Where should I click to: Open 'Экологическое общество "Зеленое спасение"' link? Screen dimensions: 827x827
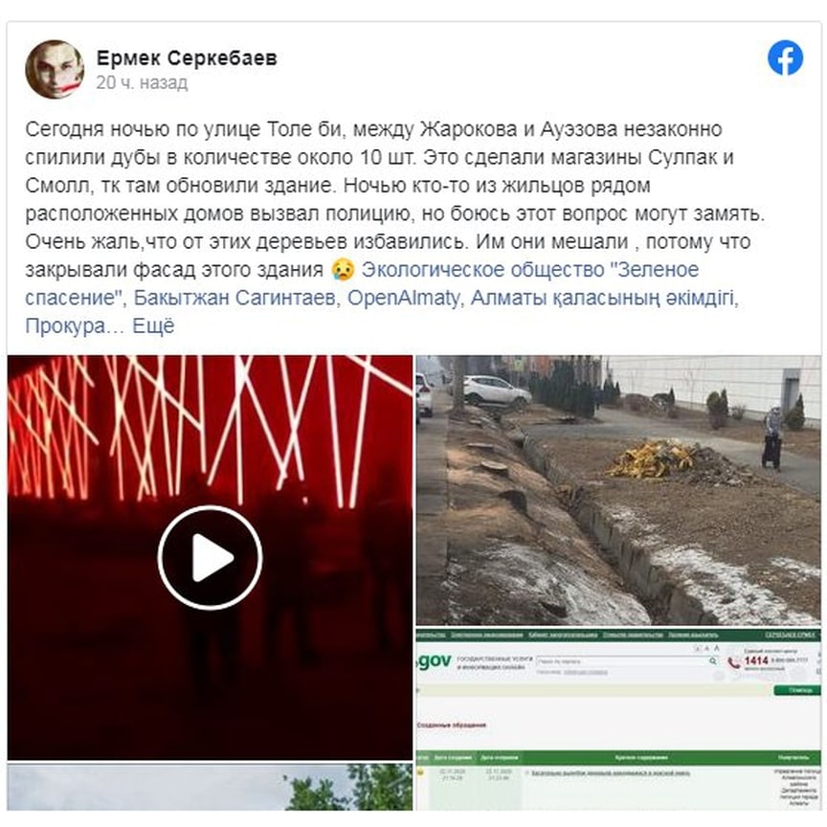362,283
